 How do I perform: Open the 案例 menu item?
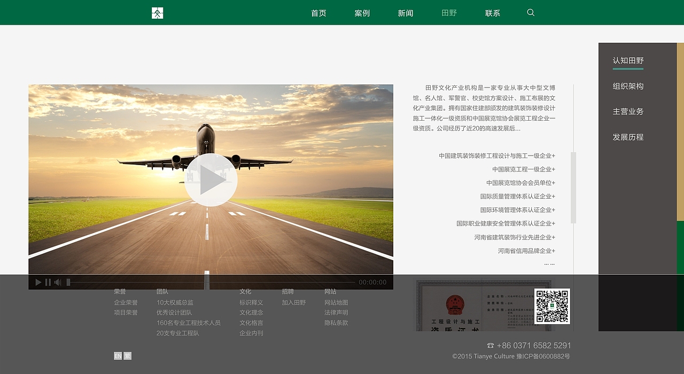click(362, 13)
